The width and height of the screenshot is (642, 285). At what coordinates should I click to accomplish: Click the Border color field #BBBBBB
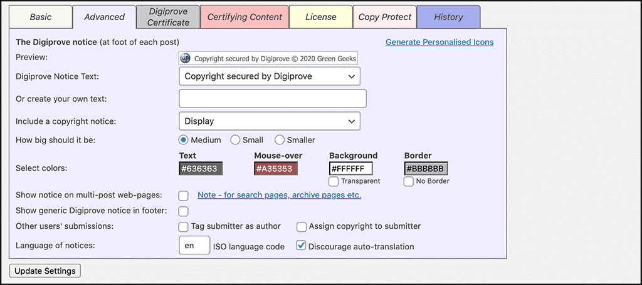point(426,169)
